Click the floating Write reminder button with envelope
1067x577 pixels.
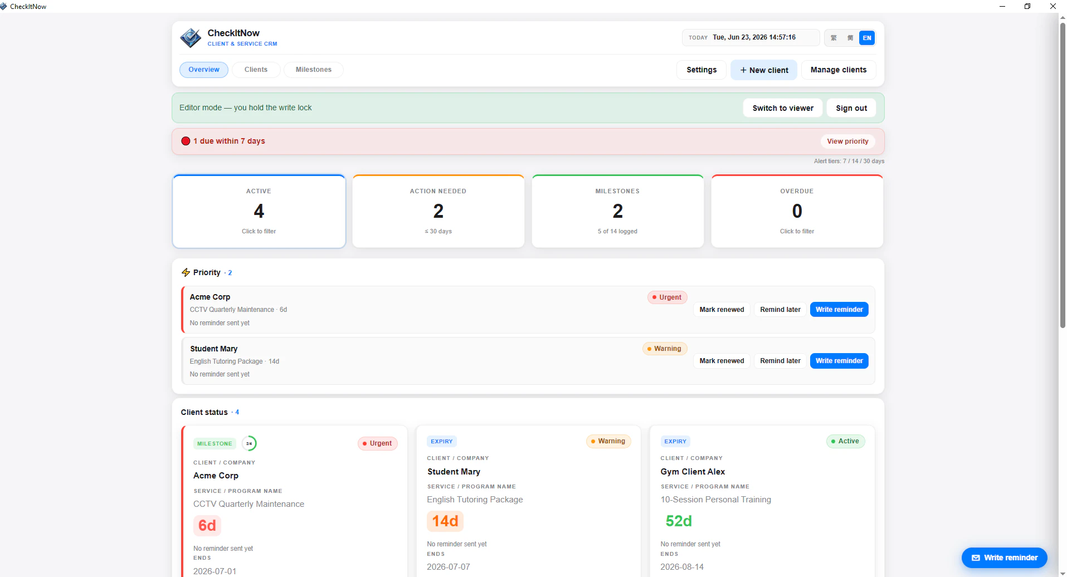[x=1004, y=558]
